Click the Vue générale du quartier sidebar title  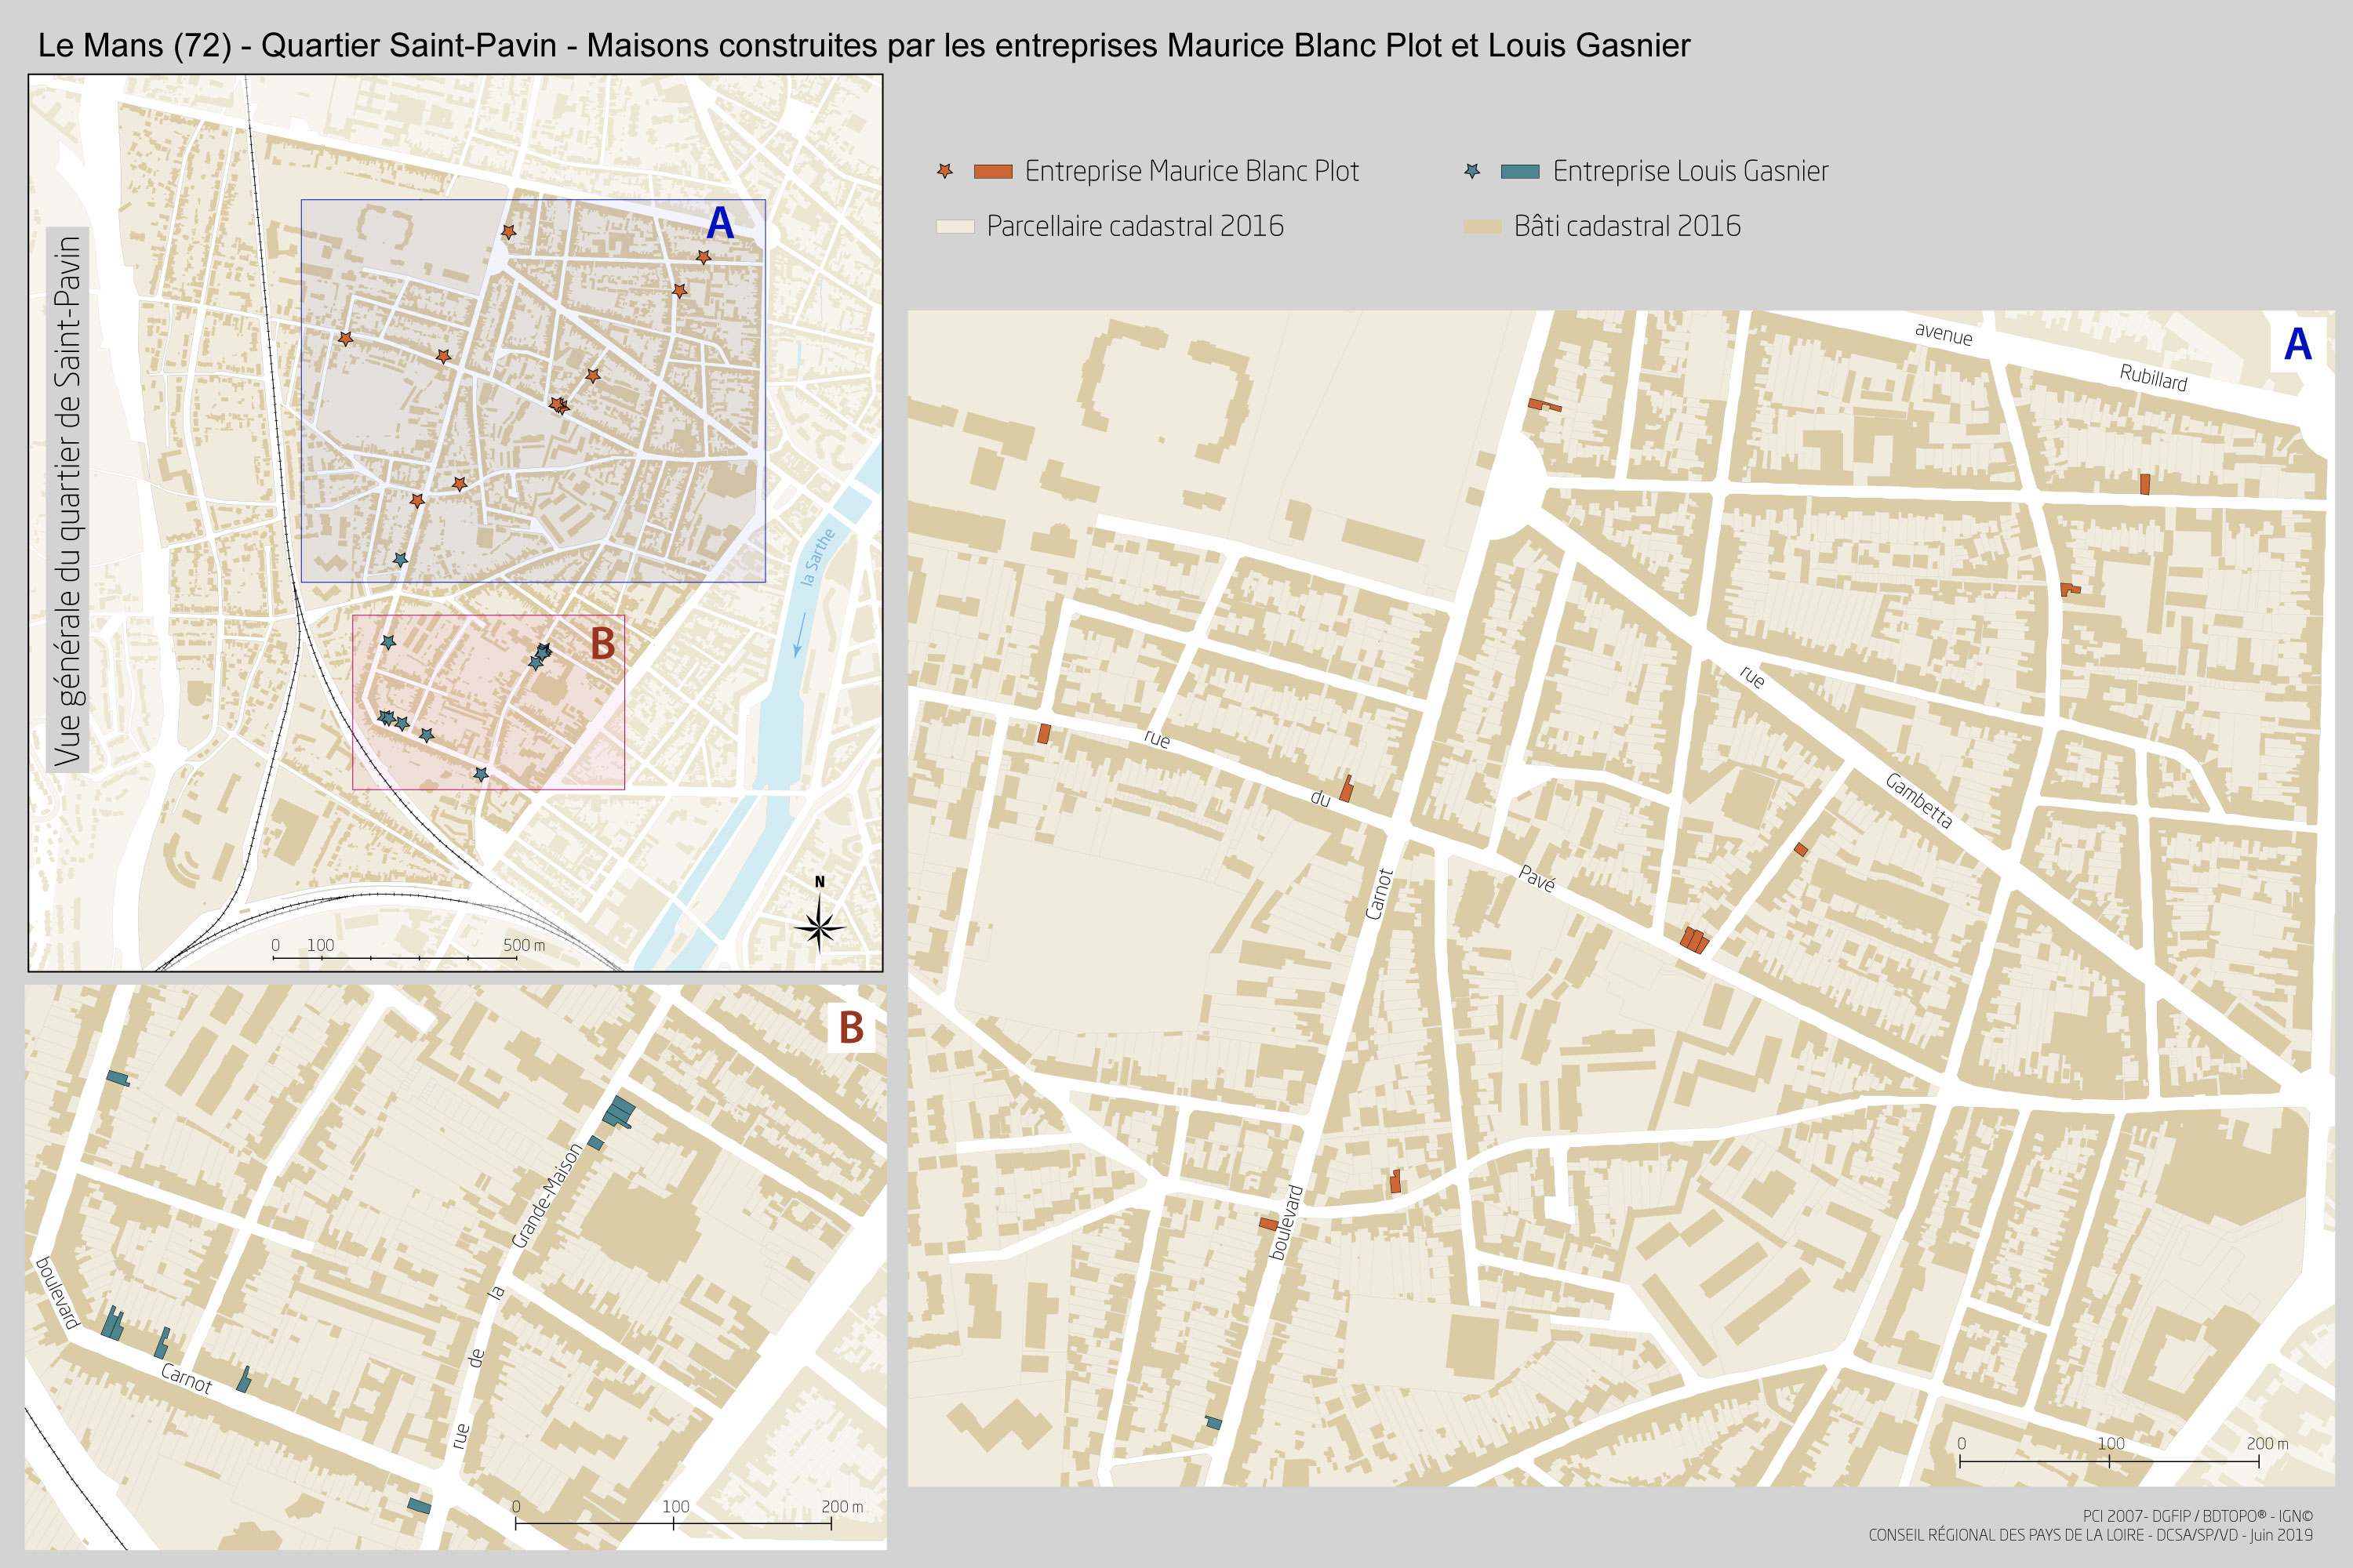tap(68, 500)
